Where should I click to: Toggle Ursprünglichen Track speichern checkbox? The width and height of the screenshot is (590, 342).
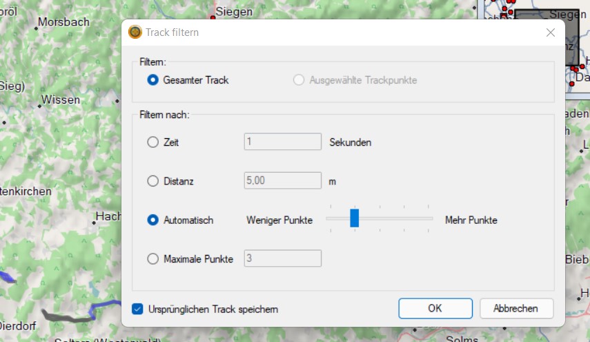(x=137, y=309)
